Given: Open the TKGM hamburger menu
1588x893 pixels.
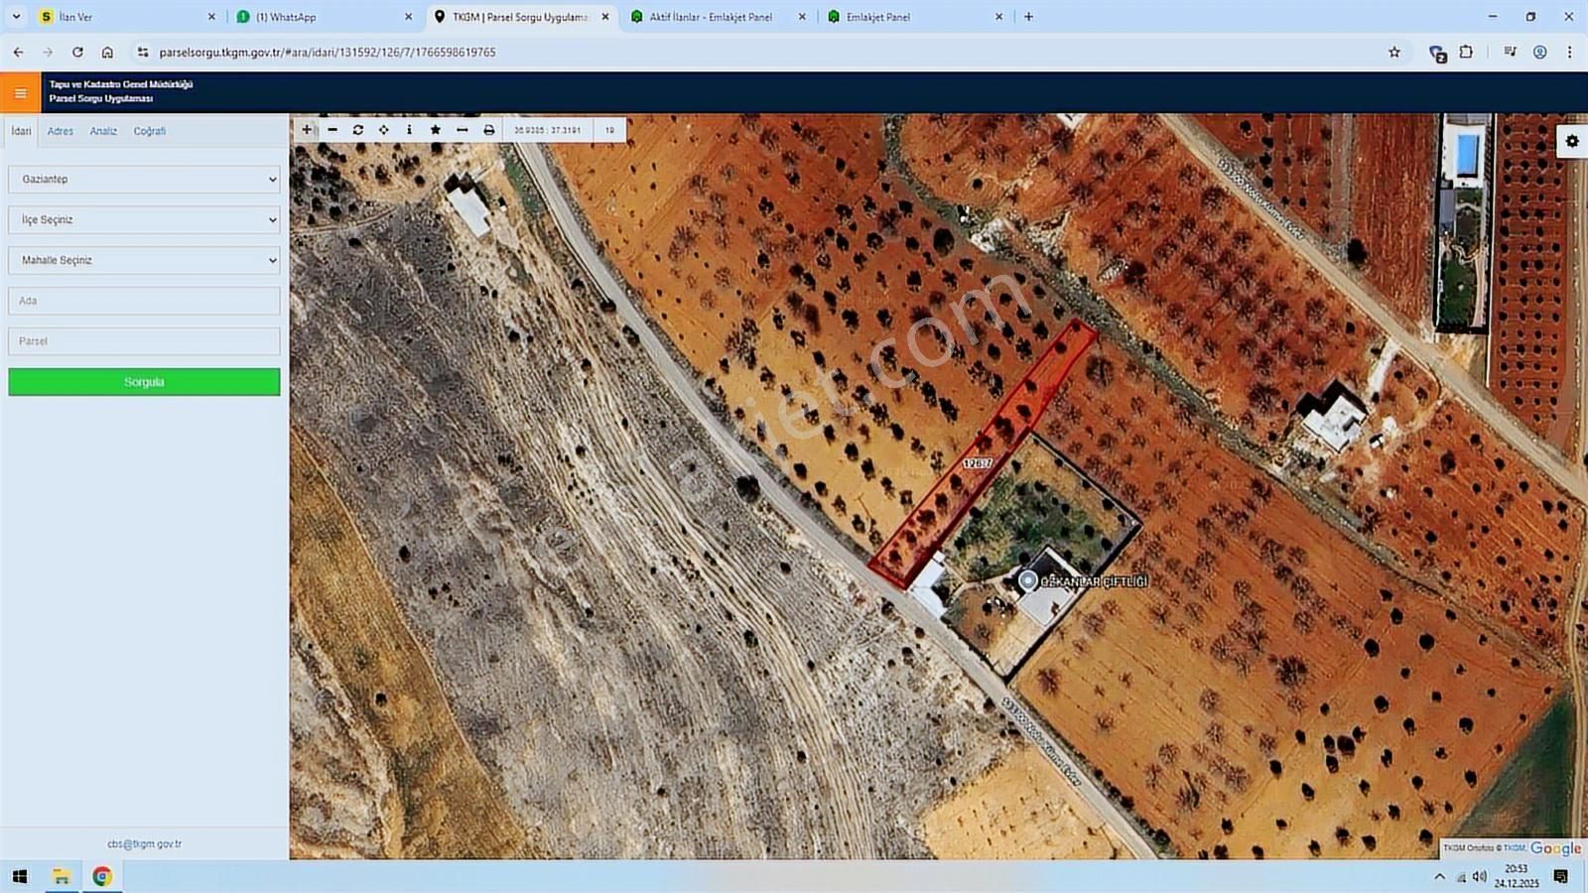Looking at the screenshot, I should (20, 91).
